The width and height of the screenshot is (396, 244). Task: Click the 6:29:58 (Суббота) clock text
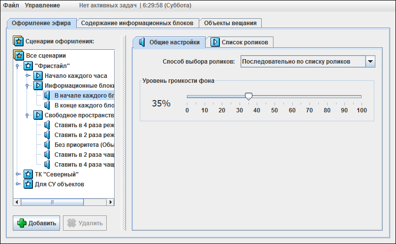[167, 5]
